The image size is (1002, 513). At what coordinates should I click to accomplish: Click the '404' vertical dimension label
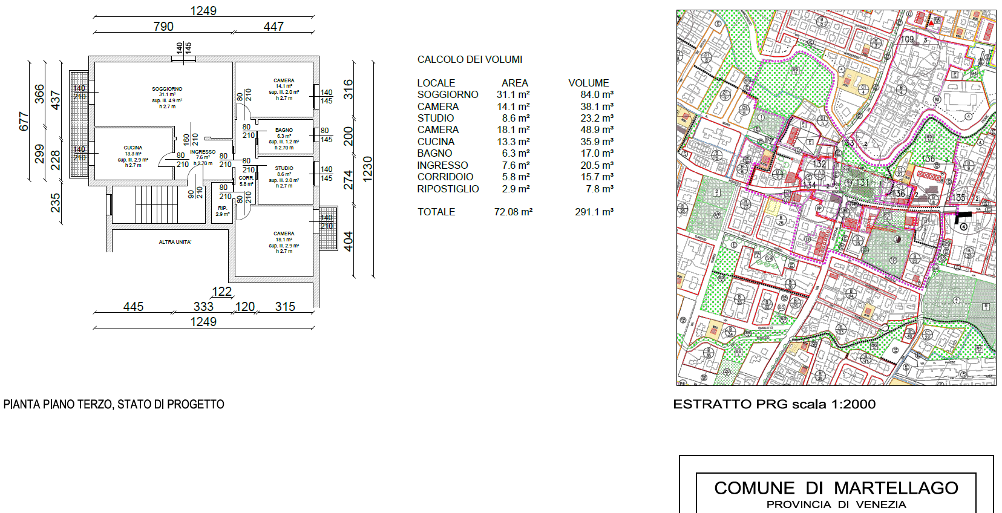(348, 241)
